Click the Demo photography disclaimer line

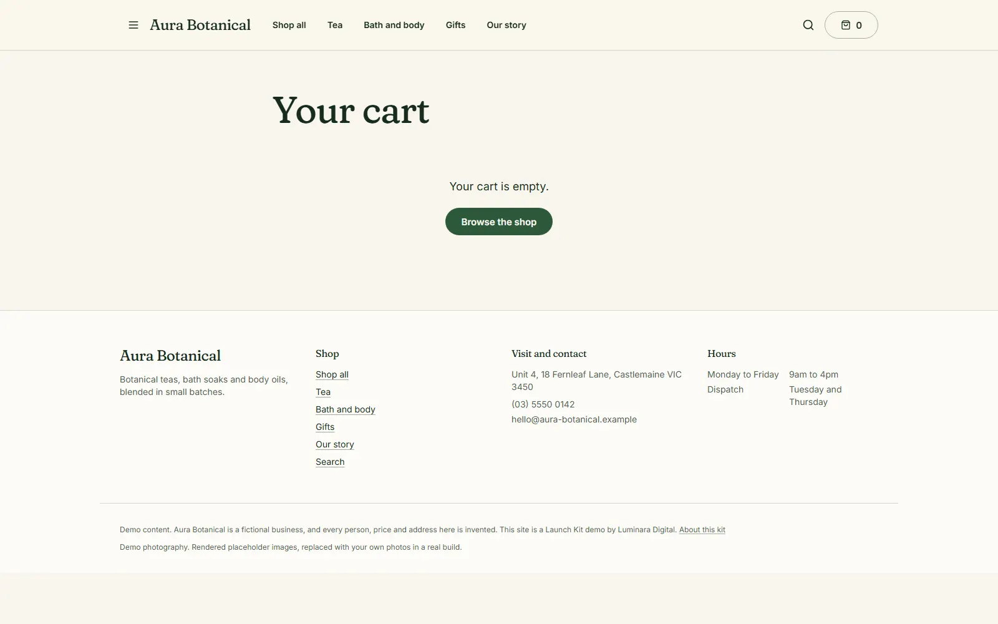point(291,547)
